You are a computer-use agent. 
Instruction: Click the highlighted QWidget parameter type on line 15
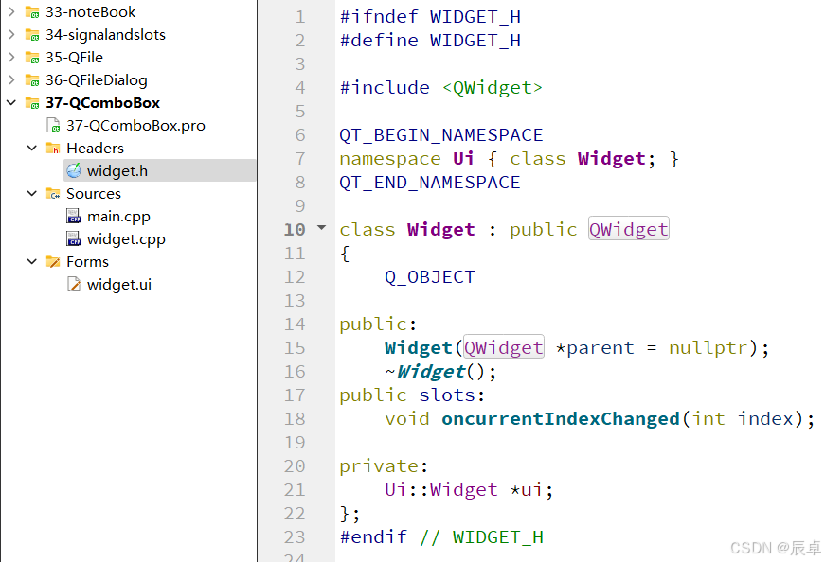pos(504,347)
